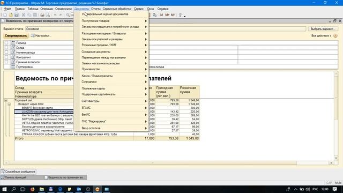Click the Undo arrow toolbar icon
Image resolution: width=343 pixels, height=193 pixels.
pyautogui.click(x=55, y=15)
